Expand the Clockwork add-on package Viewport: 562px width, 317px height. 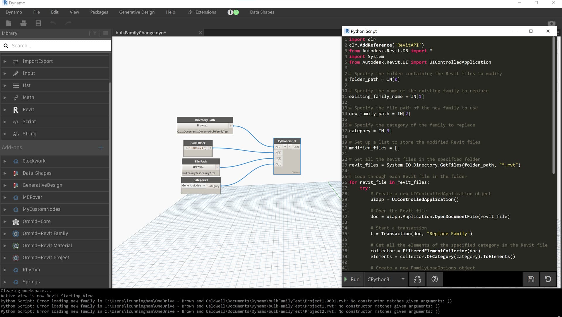click(x=34, y=161)
